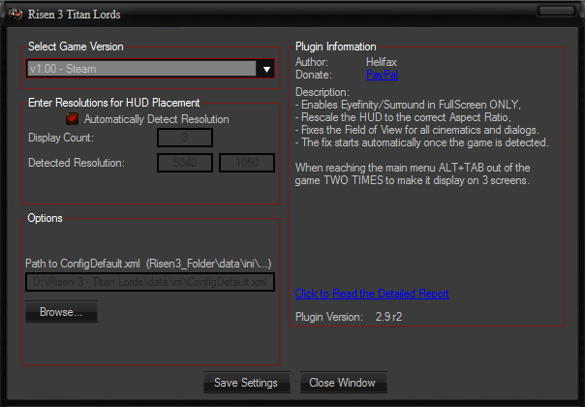Click the detected height field showing 1050
Screen dimensions: 585x407
(x=247, y=163)
